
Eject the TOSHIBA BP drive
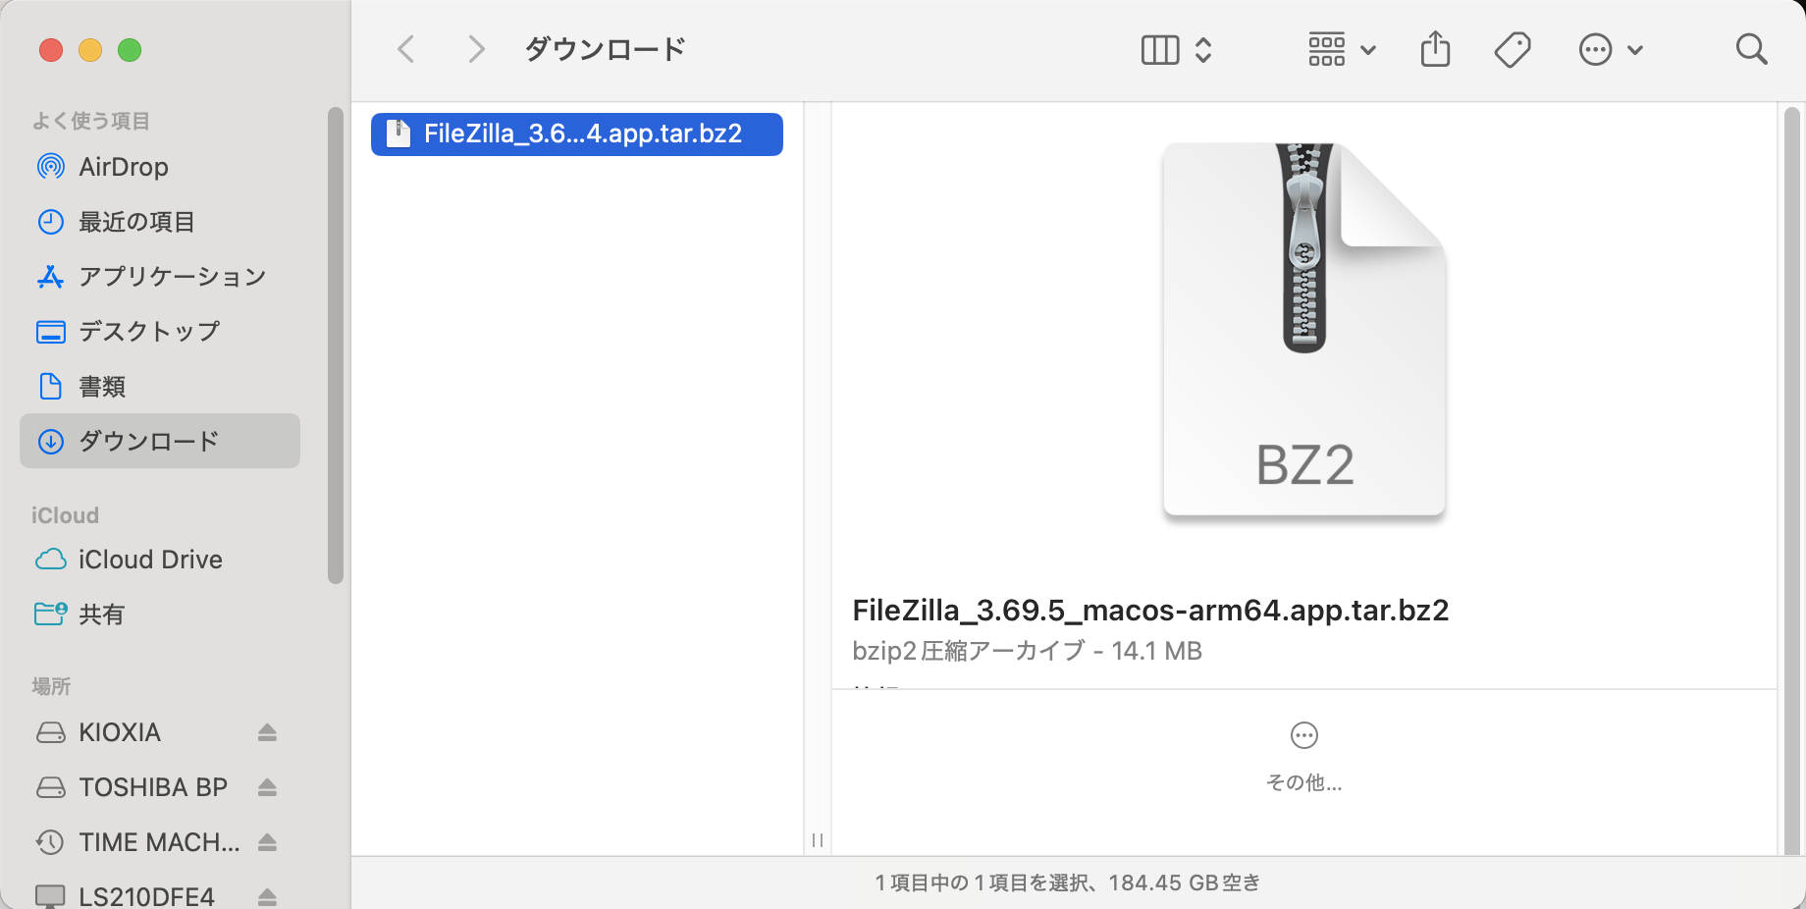point(266,787)
